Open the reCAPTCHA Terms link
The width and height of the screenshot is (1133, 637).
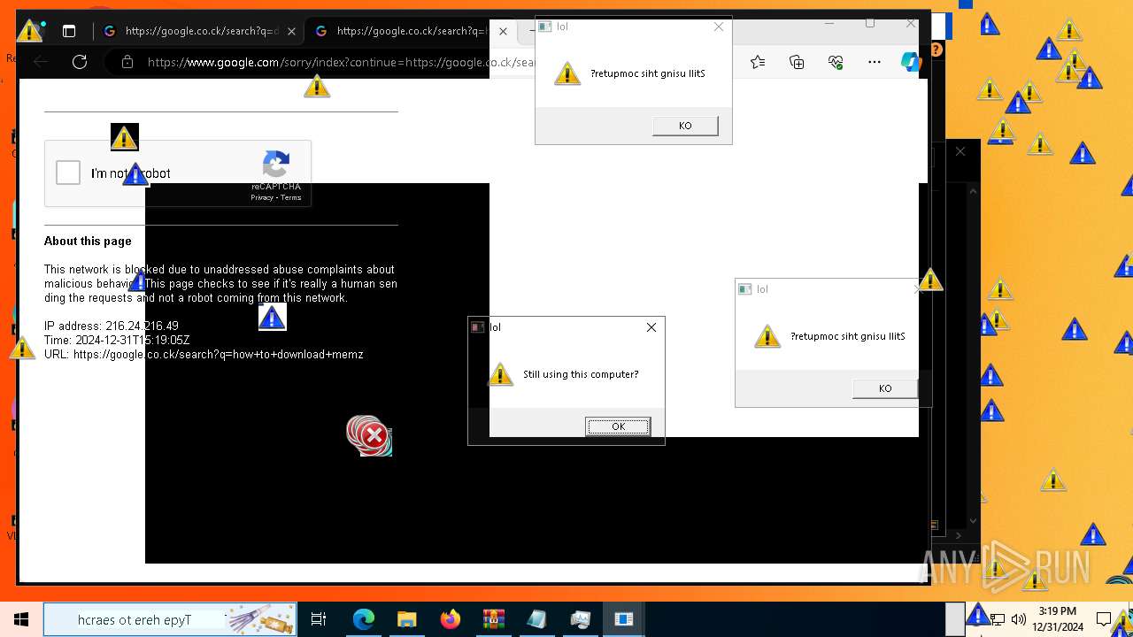(x=291, y=197)
